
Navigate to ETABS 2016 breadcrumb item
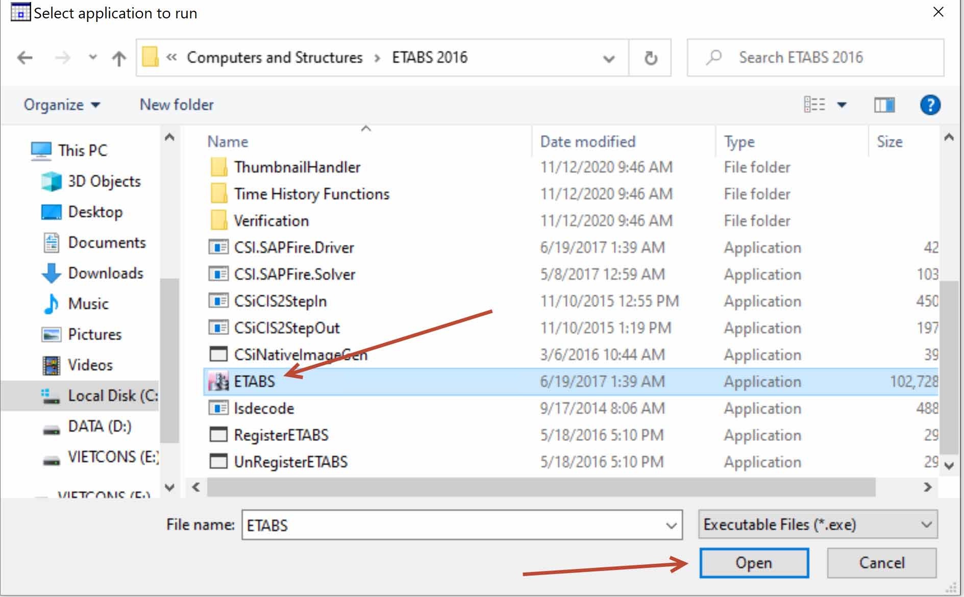tap(430, 57)
